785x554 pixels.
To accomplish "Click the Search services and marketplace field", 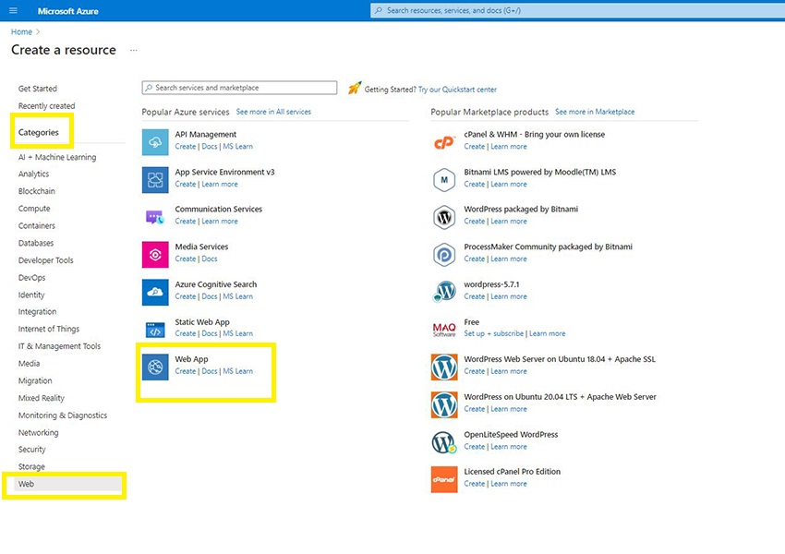I will pos(240,88).
